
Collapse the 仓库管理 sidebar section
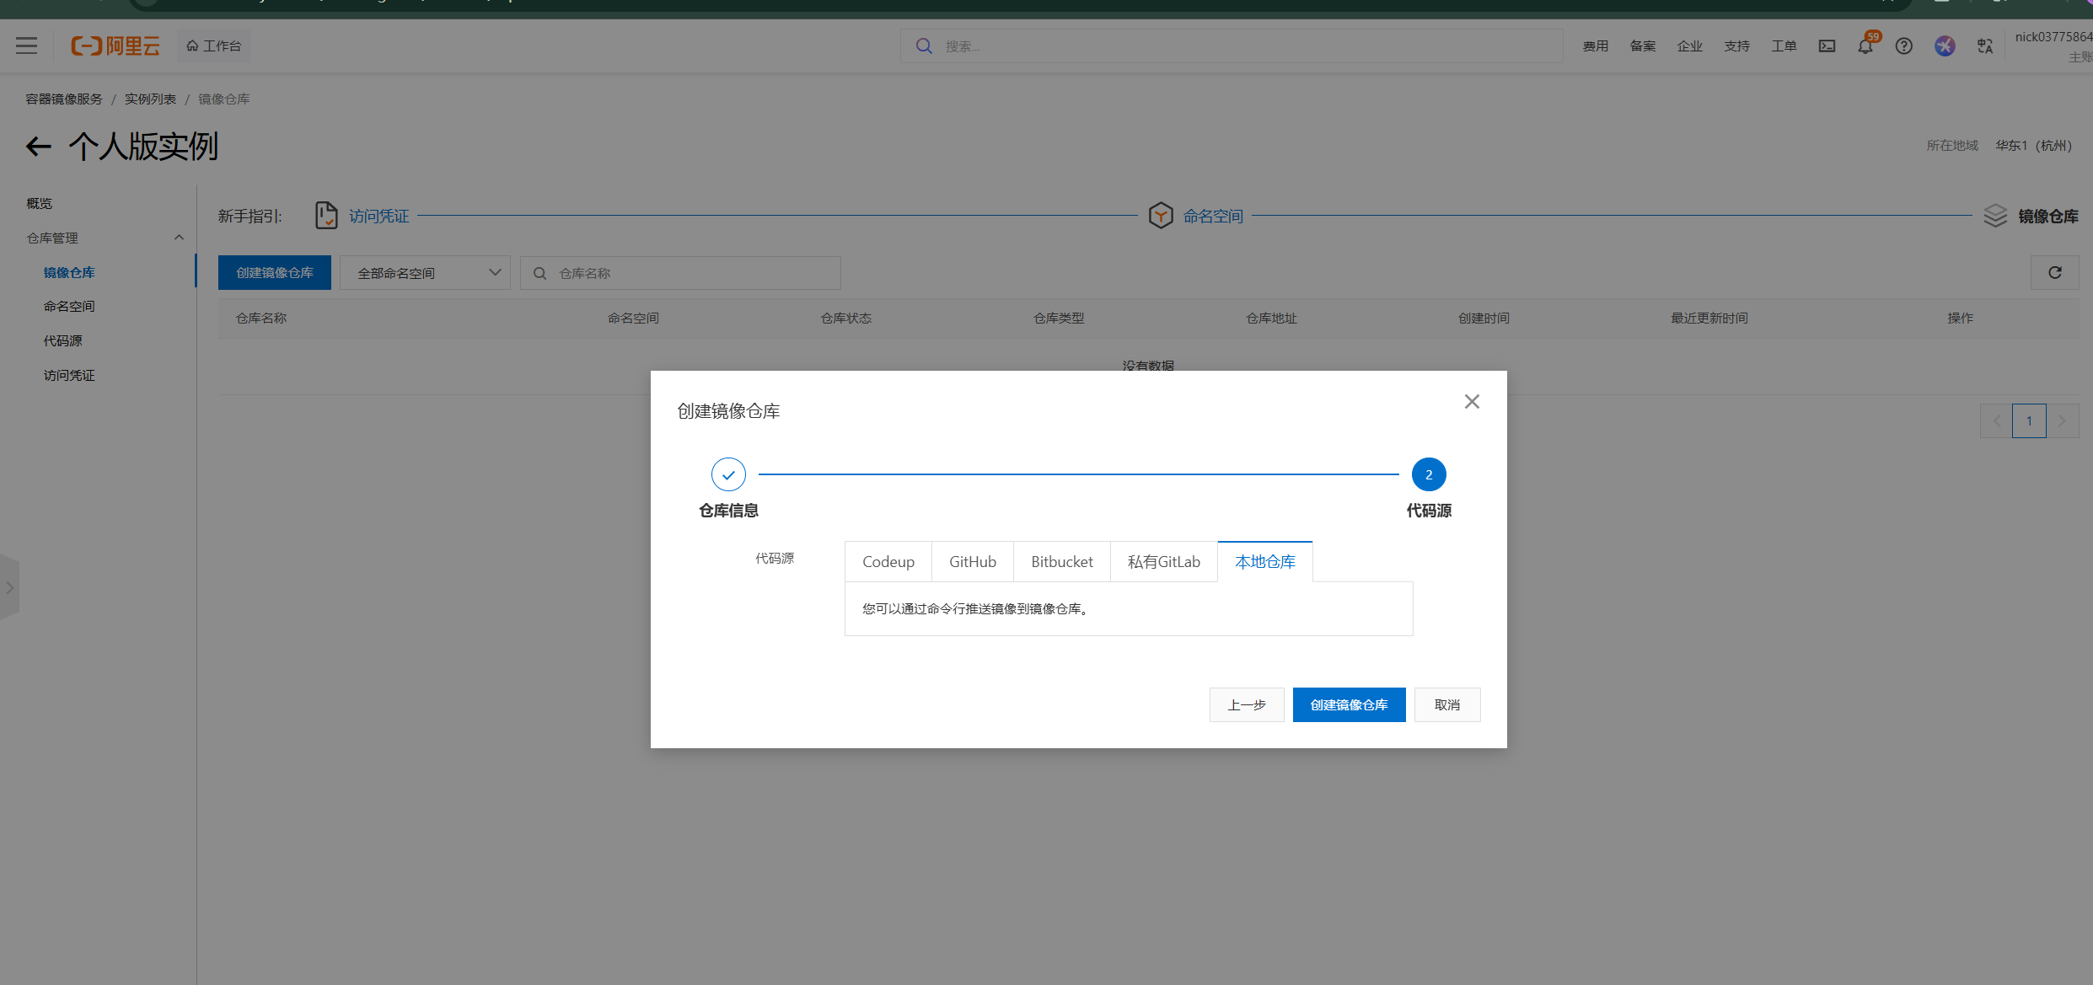point(179,238)
